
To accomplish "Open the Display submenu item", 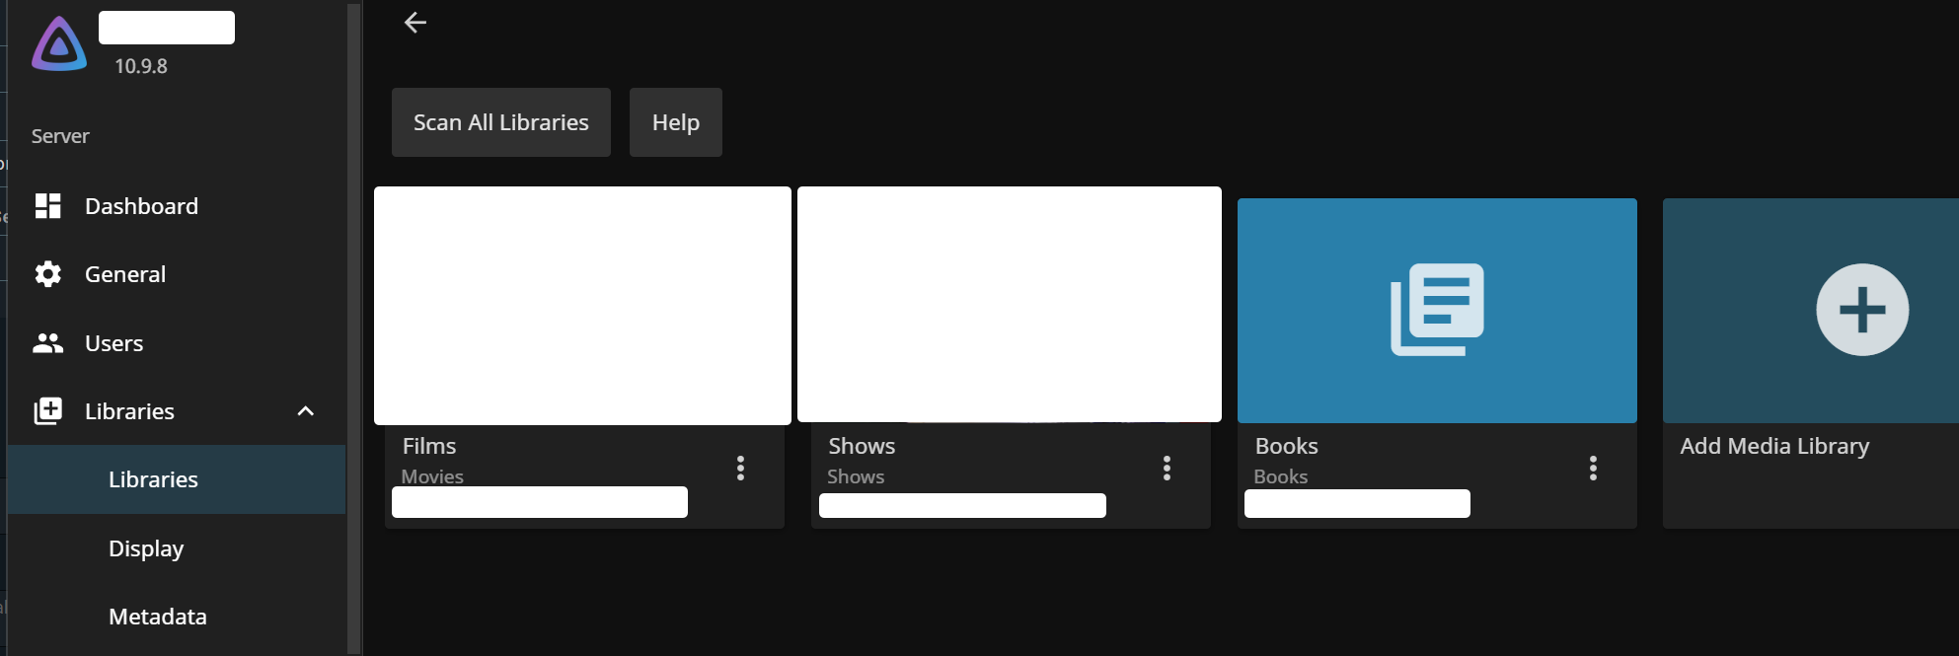I will tap(146, 548).
